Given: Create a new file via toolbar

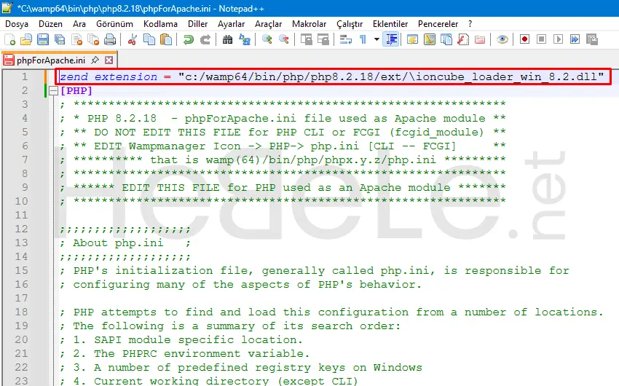Looking at the screenshot, I should (x=9, y=39).
